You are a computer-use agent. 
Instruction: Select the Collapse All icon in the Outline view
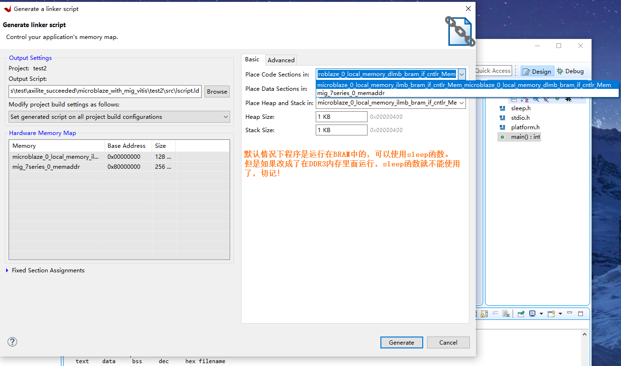pos(514,99)
